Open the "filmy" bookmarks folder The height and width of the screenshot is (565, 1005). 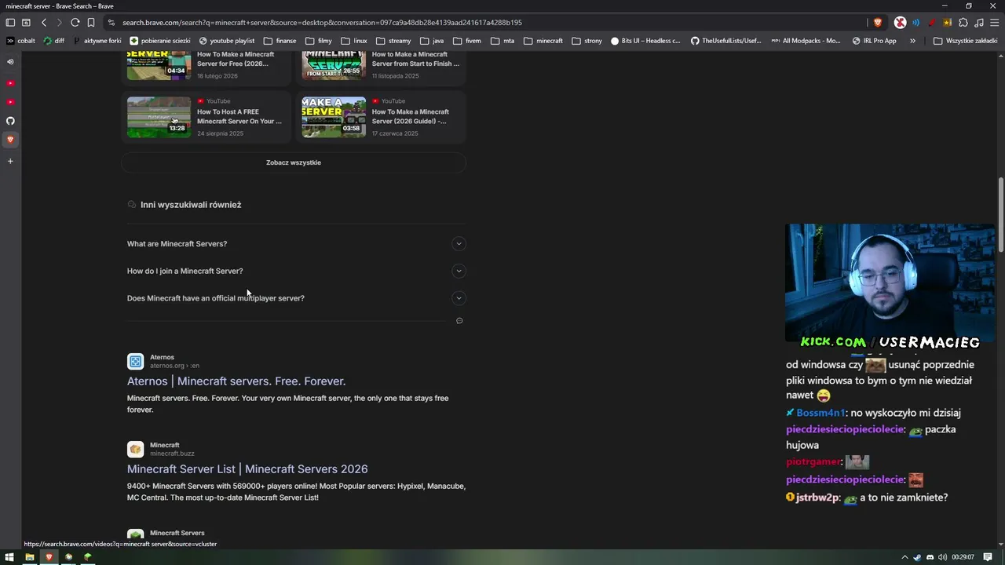318,41
